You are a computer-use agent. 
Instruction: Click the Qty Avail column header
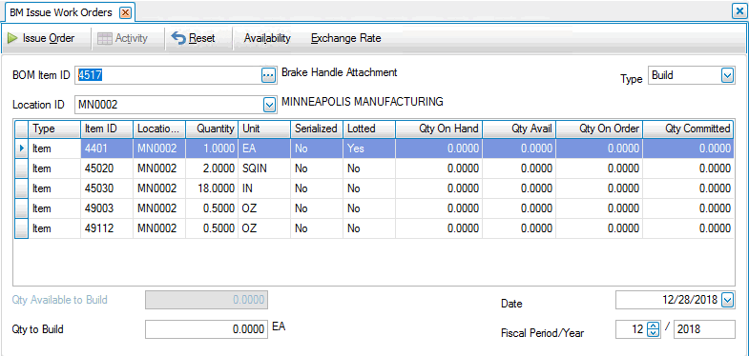point(519,129)
